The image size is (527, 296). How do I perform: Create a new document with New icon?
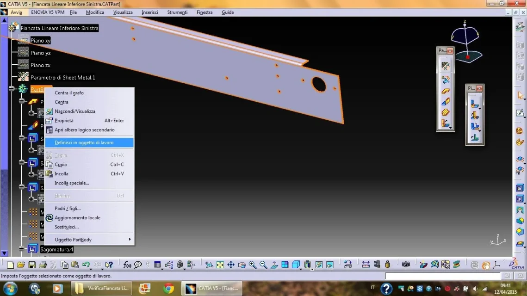(11, 265)
